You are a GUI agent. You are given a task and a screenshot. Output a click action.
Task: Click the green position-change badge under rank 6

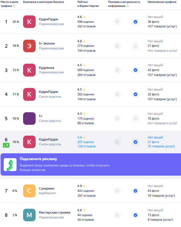6,145
